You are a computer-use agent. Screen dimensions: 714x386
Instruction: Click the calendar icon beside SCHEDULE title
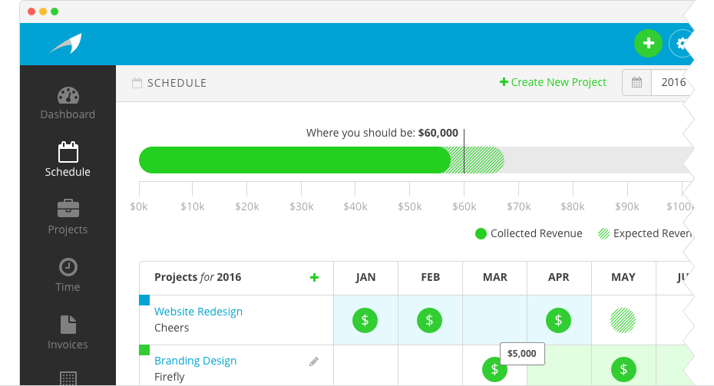pyautogui.click(x=137, y=83)
